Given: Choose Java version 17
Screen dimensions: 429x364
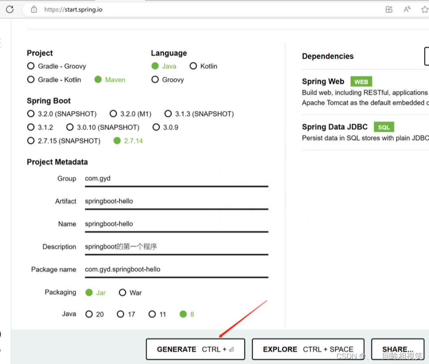Looking at the screenshot, I should (x=121, y=314).
